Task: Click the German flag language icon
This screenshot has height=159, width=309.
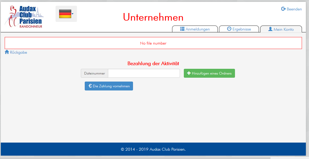Action: pos(65,14)
